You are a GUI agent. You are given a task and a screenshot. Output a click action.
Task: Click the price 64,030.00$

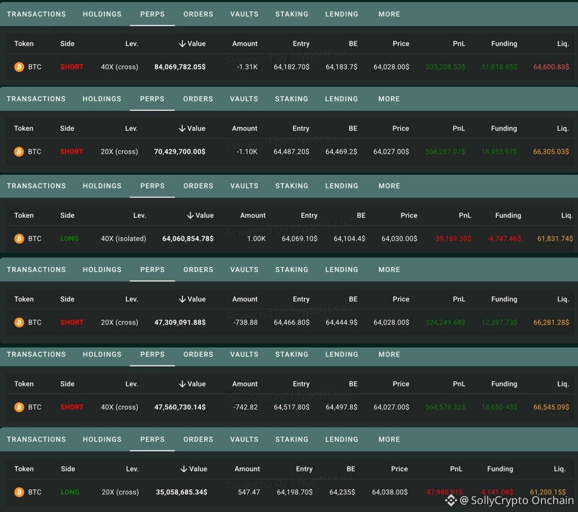399,239
